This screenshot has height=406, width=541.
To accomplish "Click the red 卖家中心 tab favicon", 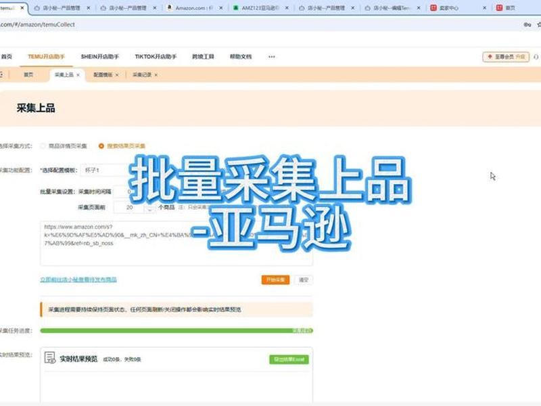I will 433,7.
